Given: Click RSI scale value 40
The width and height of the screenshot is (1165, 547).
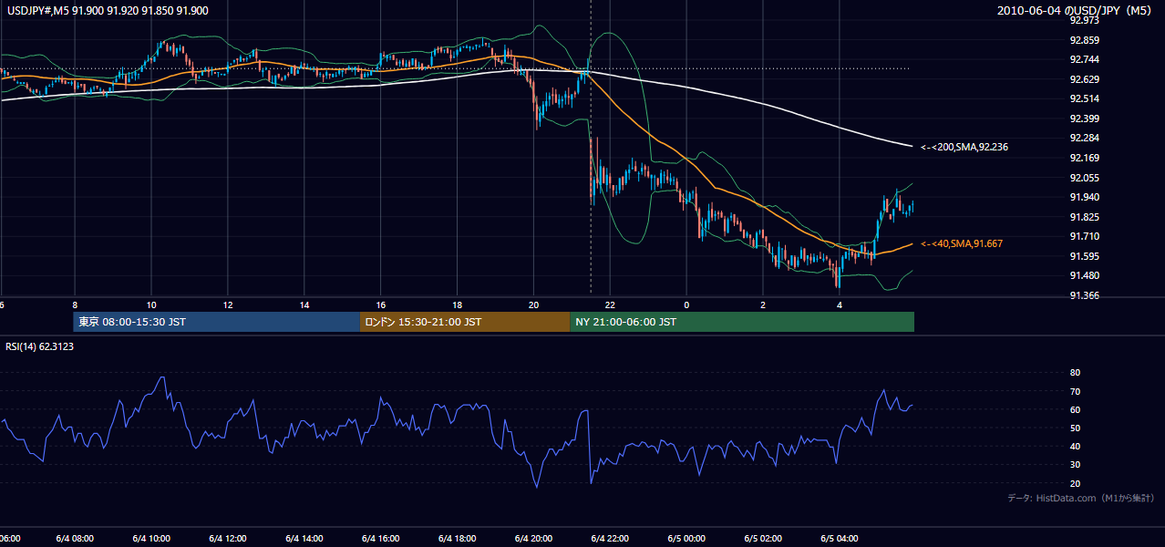Looking at the screenshot, I should pyautogui.click(x=1076, y=446).
